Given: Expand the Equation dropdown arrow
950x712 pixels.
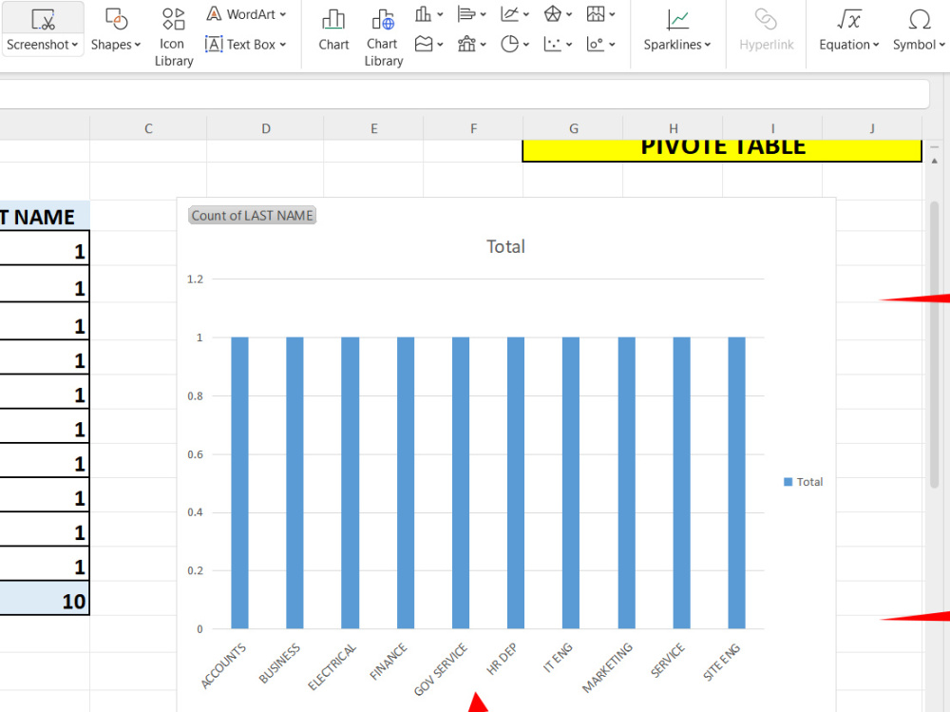Looking at the screenshot, I should coord(876,45).
